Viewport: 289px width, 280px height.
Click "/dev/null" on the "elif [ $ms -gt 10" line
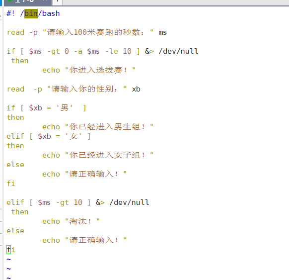129,202
